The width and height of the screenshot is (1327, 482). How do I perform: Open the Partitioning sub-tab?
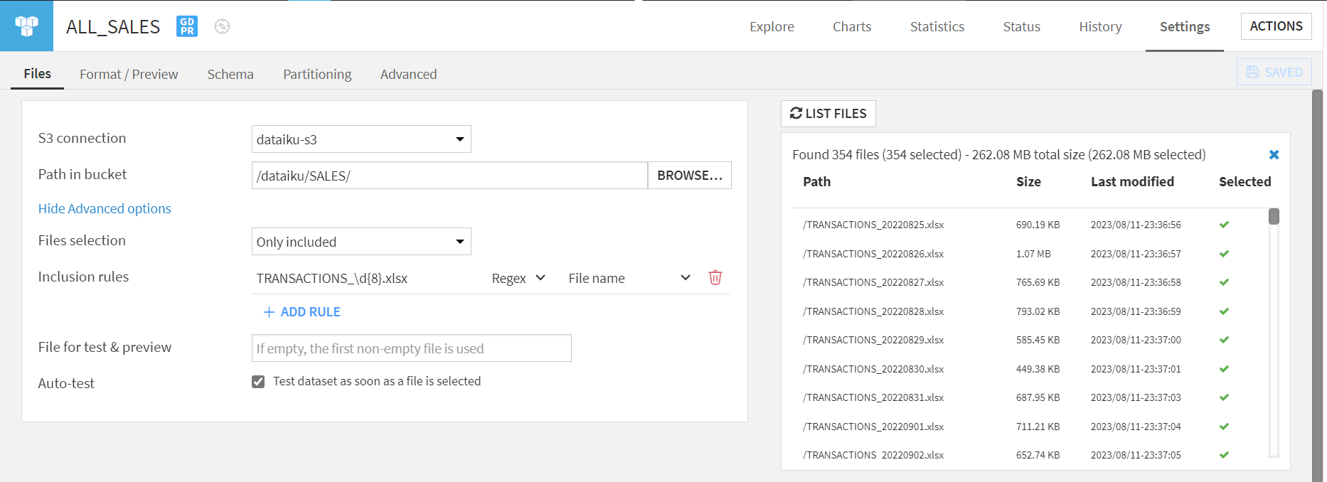[317, 74]
